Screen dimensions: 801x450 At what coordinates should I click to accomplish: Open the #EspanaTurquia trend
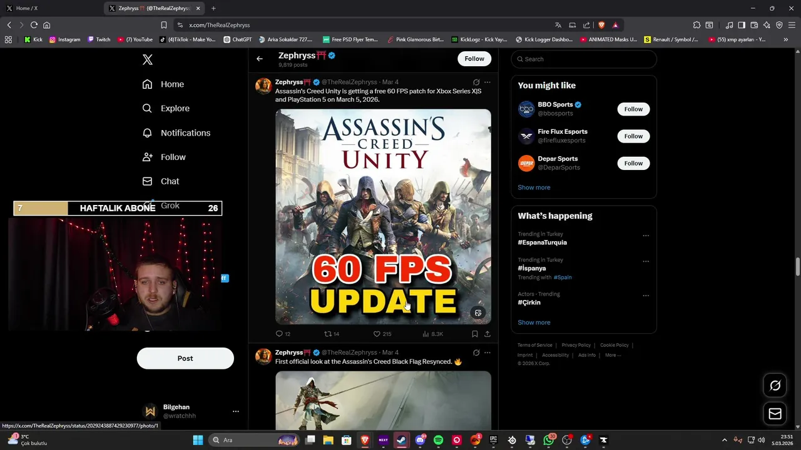point(542,242)
